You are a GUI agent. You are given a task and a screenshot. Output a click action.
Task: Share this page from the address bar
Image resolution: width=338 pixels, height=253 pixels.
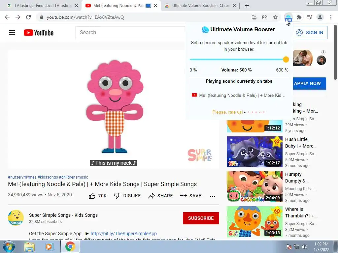click(265, 17)
